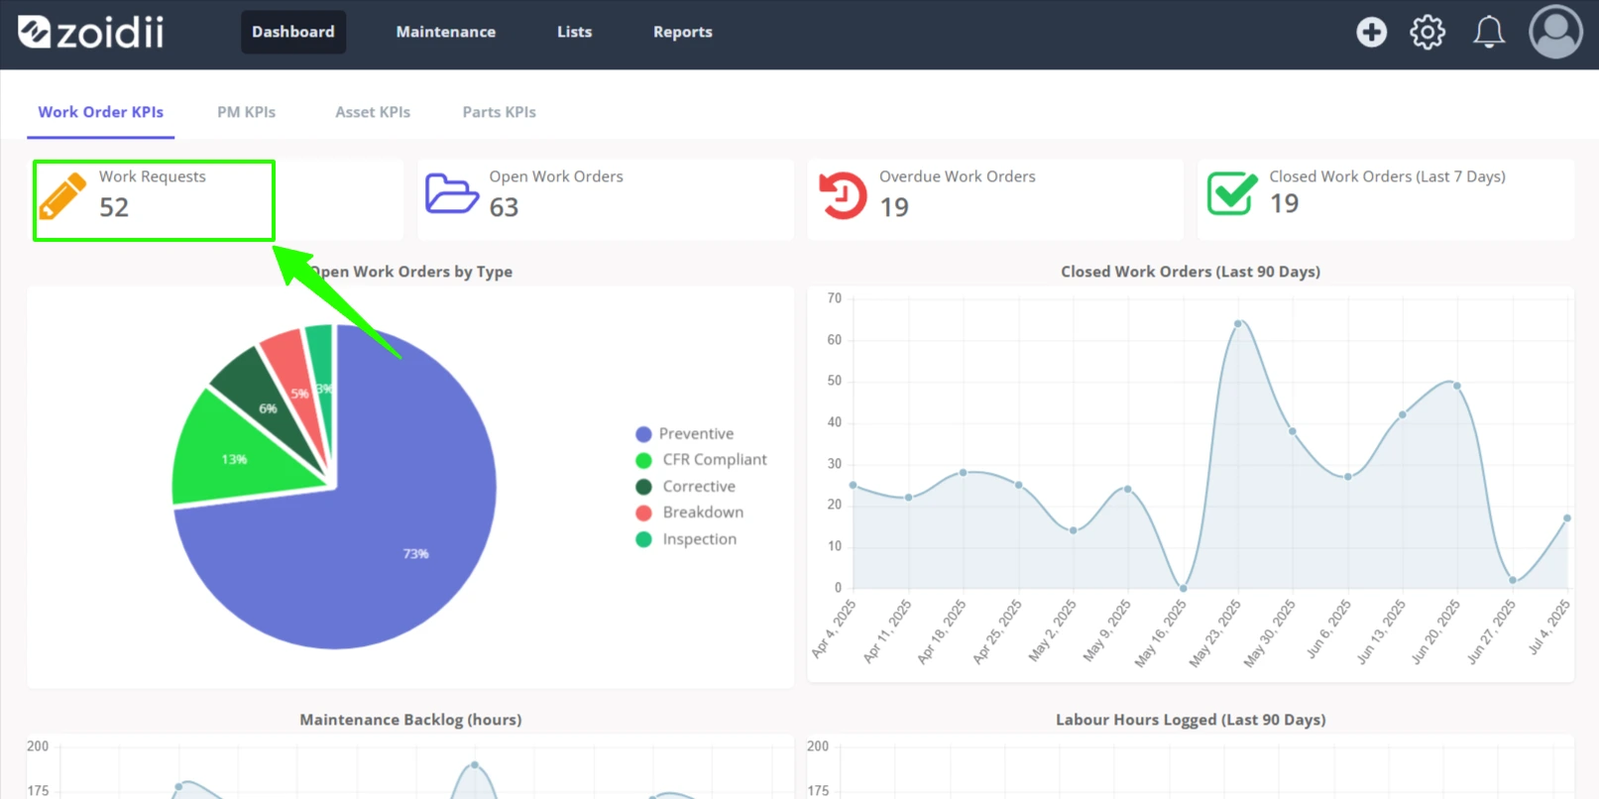Screen dimensions: 1599x799
Task: Open the settings gear icon
Action: (x=1428, y=33)
